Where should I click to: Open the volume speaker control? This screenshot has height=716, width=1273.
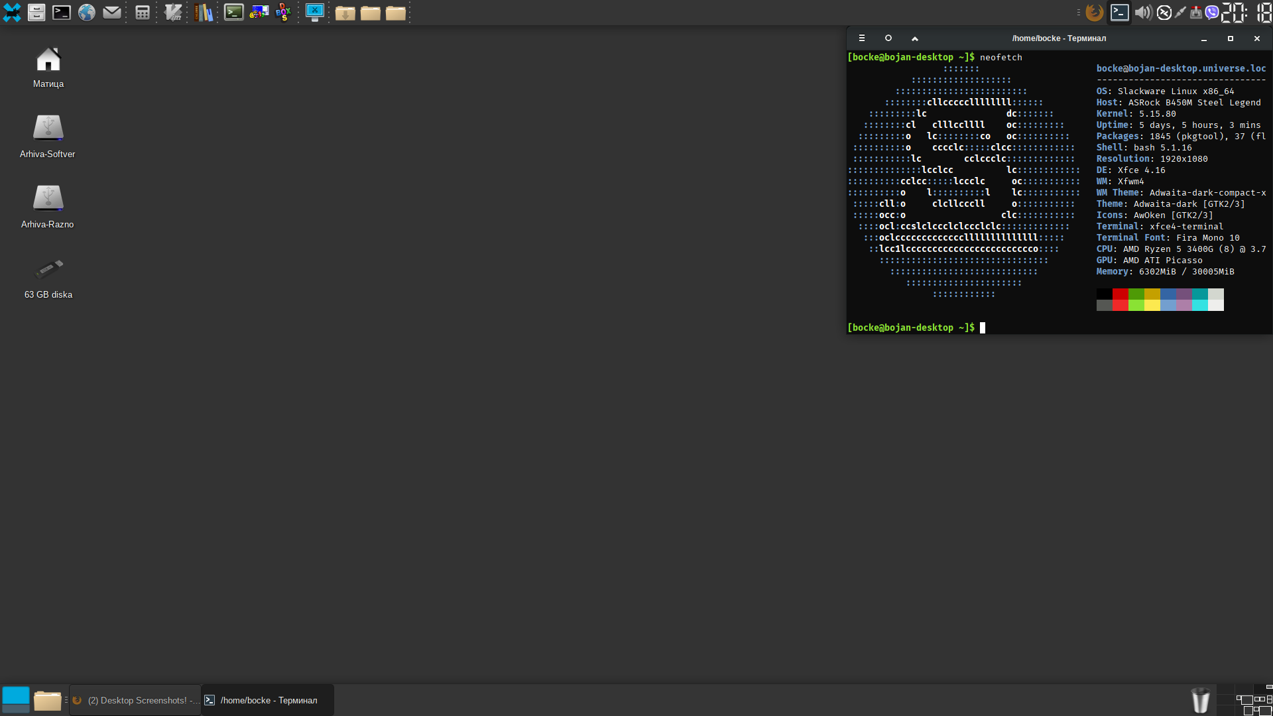[1142, 13]
